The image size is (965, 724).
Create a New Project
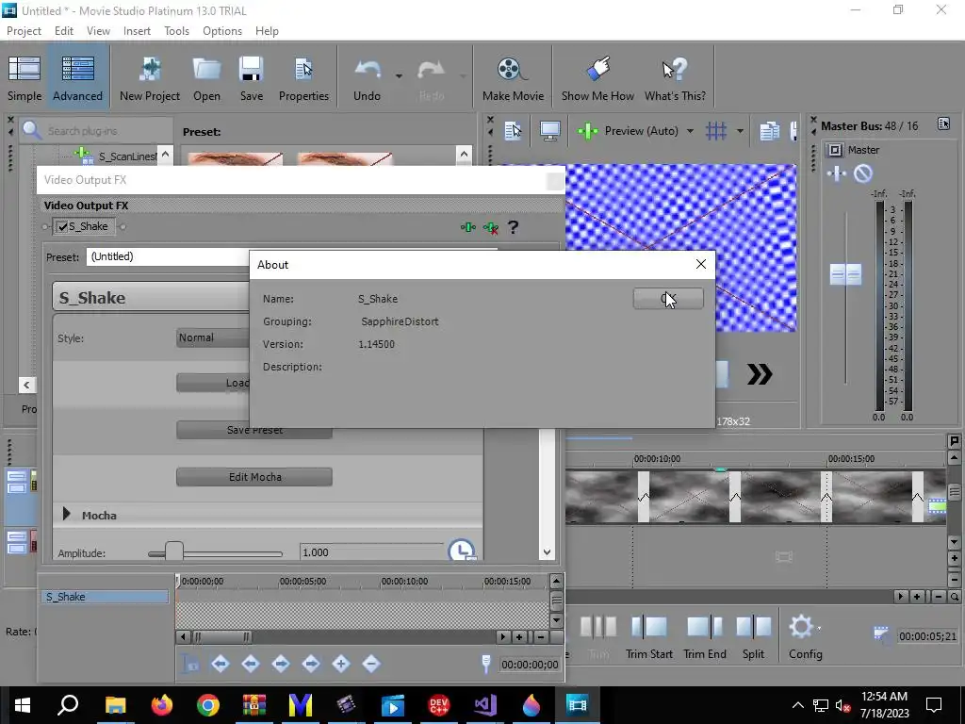150,78
